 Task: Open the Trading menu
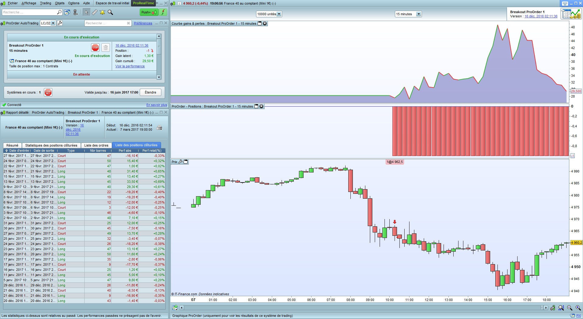[45, 3]
